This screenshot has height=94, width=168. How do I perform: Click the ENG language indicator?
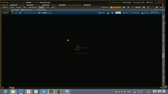[129, 92]
